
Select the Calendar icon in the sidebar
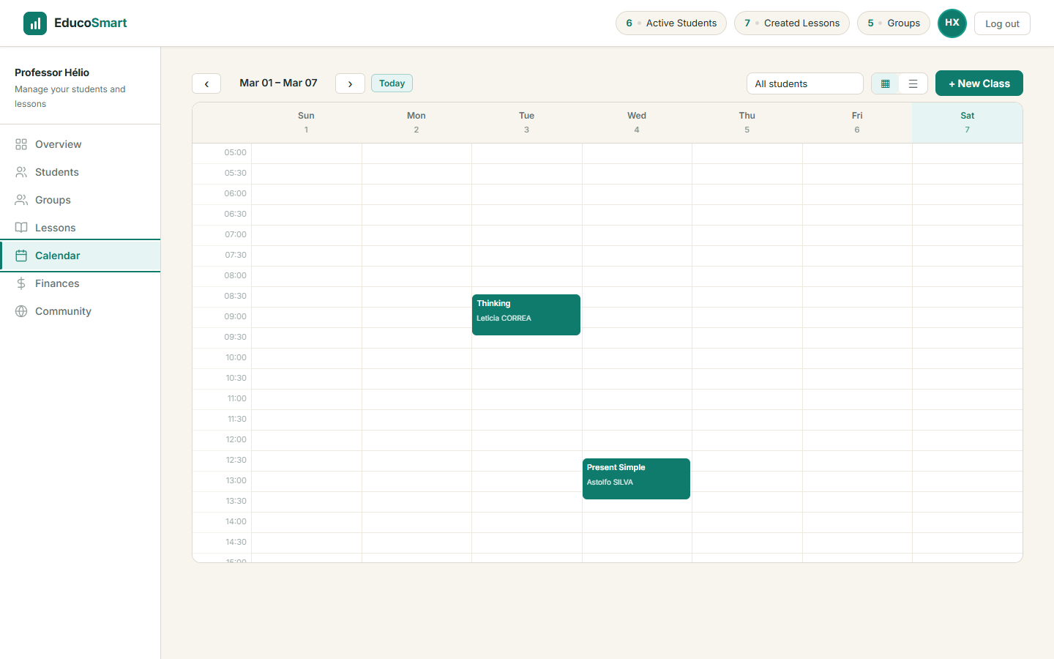23,256
